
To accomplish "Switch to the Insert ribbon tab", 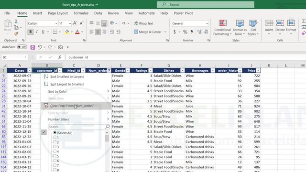I will pyautogui.click(x=37, y=13).
